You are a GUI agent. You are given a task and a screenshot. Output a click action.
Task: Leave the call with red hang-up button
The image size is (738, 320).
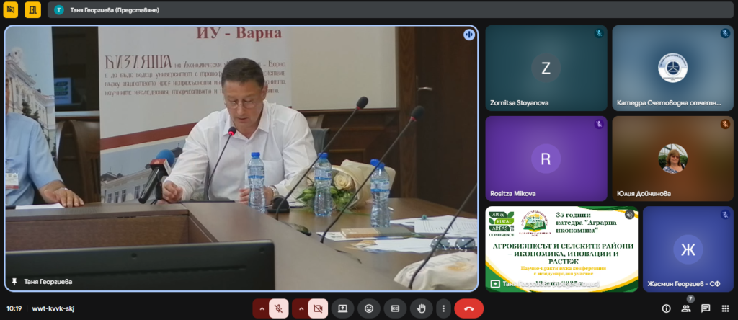(x=468, y=308)
